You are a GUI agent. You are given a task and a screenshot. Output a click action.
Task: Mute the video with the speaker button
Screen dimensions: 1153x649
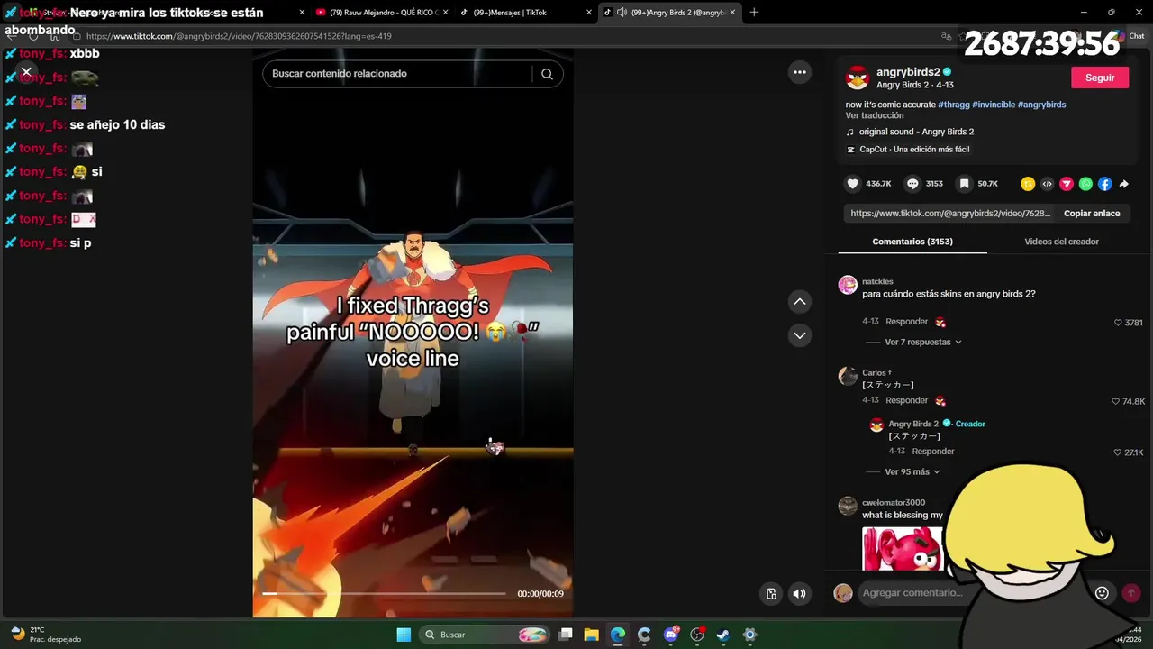point(799,593)
